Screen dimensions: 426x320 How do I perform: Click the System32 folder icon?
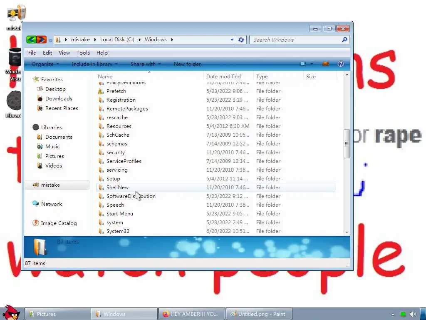point(101,231)
